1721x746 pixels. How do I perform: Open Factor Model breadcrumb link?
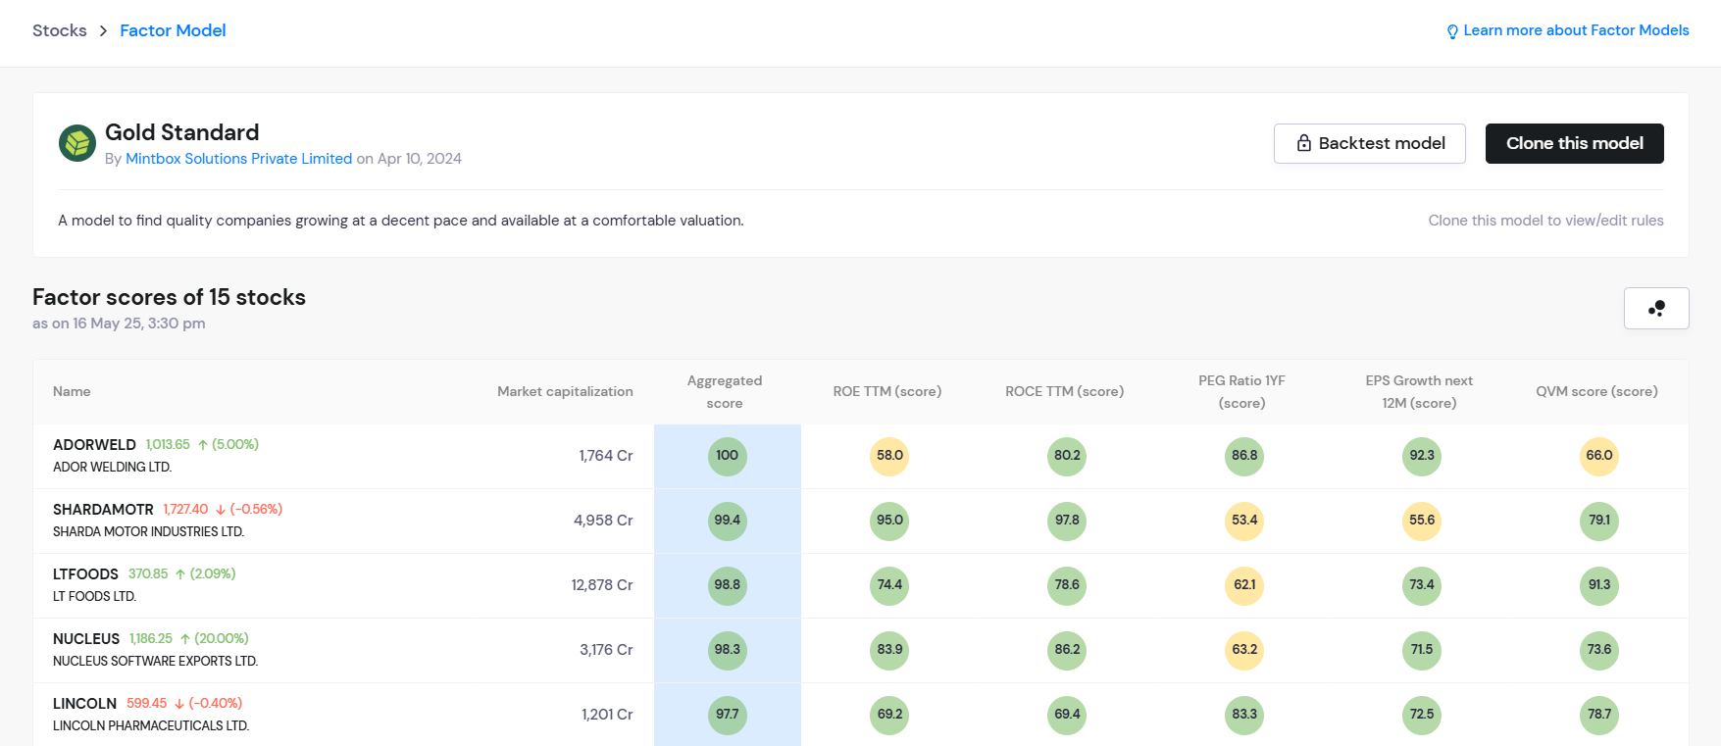pos(173,30)
